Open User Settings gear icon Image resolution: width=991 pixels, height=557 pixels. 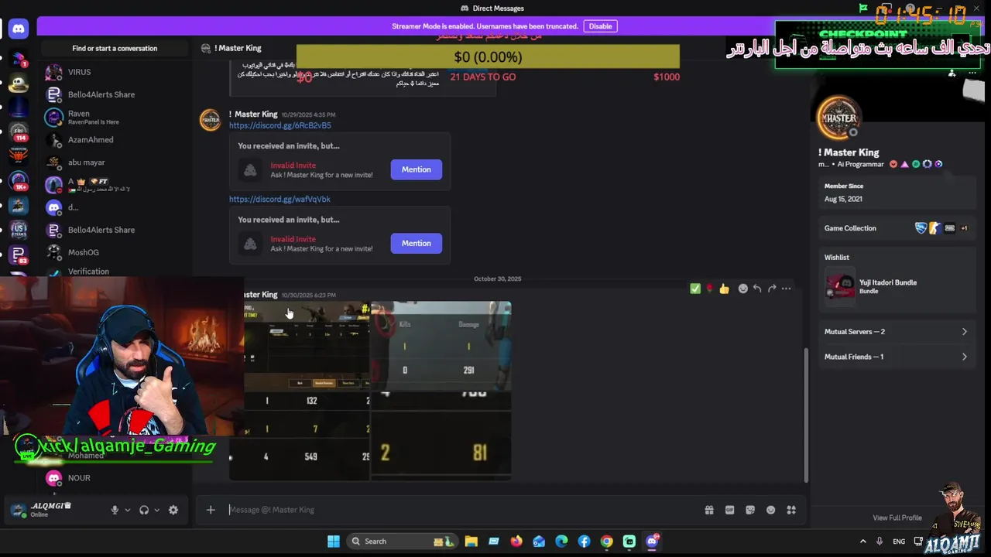tap(173, 510)
